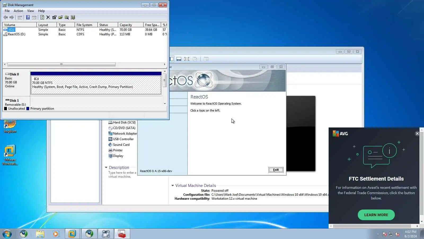The height and width of the screenshot is (239, 424).
Task: Toggle the console tree pane toolbar icon
Action: pyautogui.click(x=20, y=18)
